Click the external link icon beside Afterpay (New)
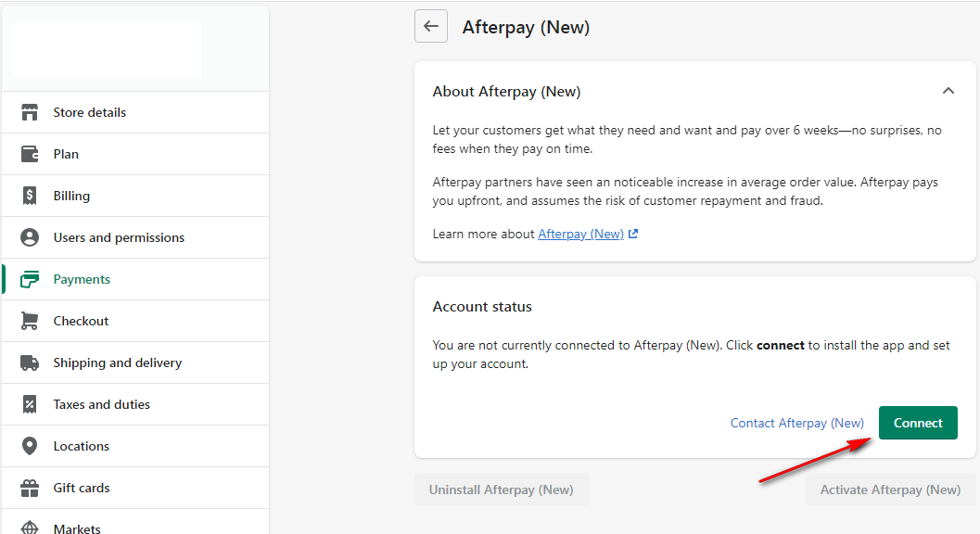This screenshot has width=980, height=534. (x=633, y=234)
